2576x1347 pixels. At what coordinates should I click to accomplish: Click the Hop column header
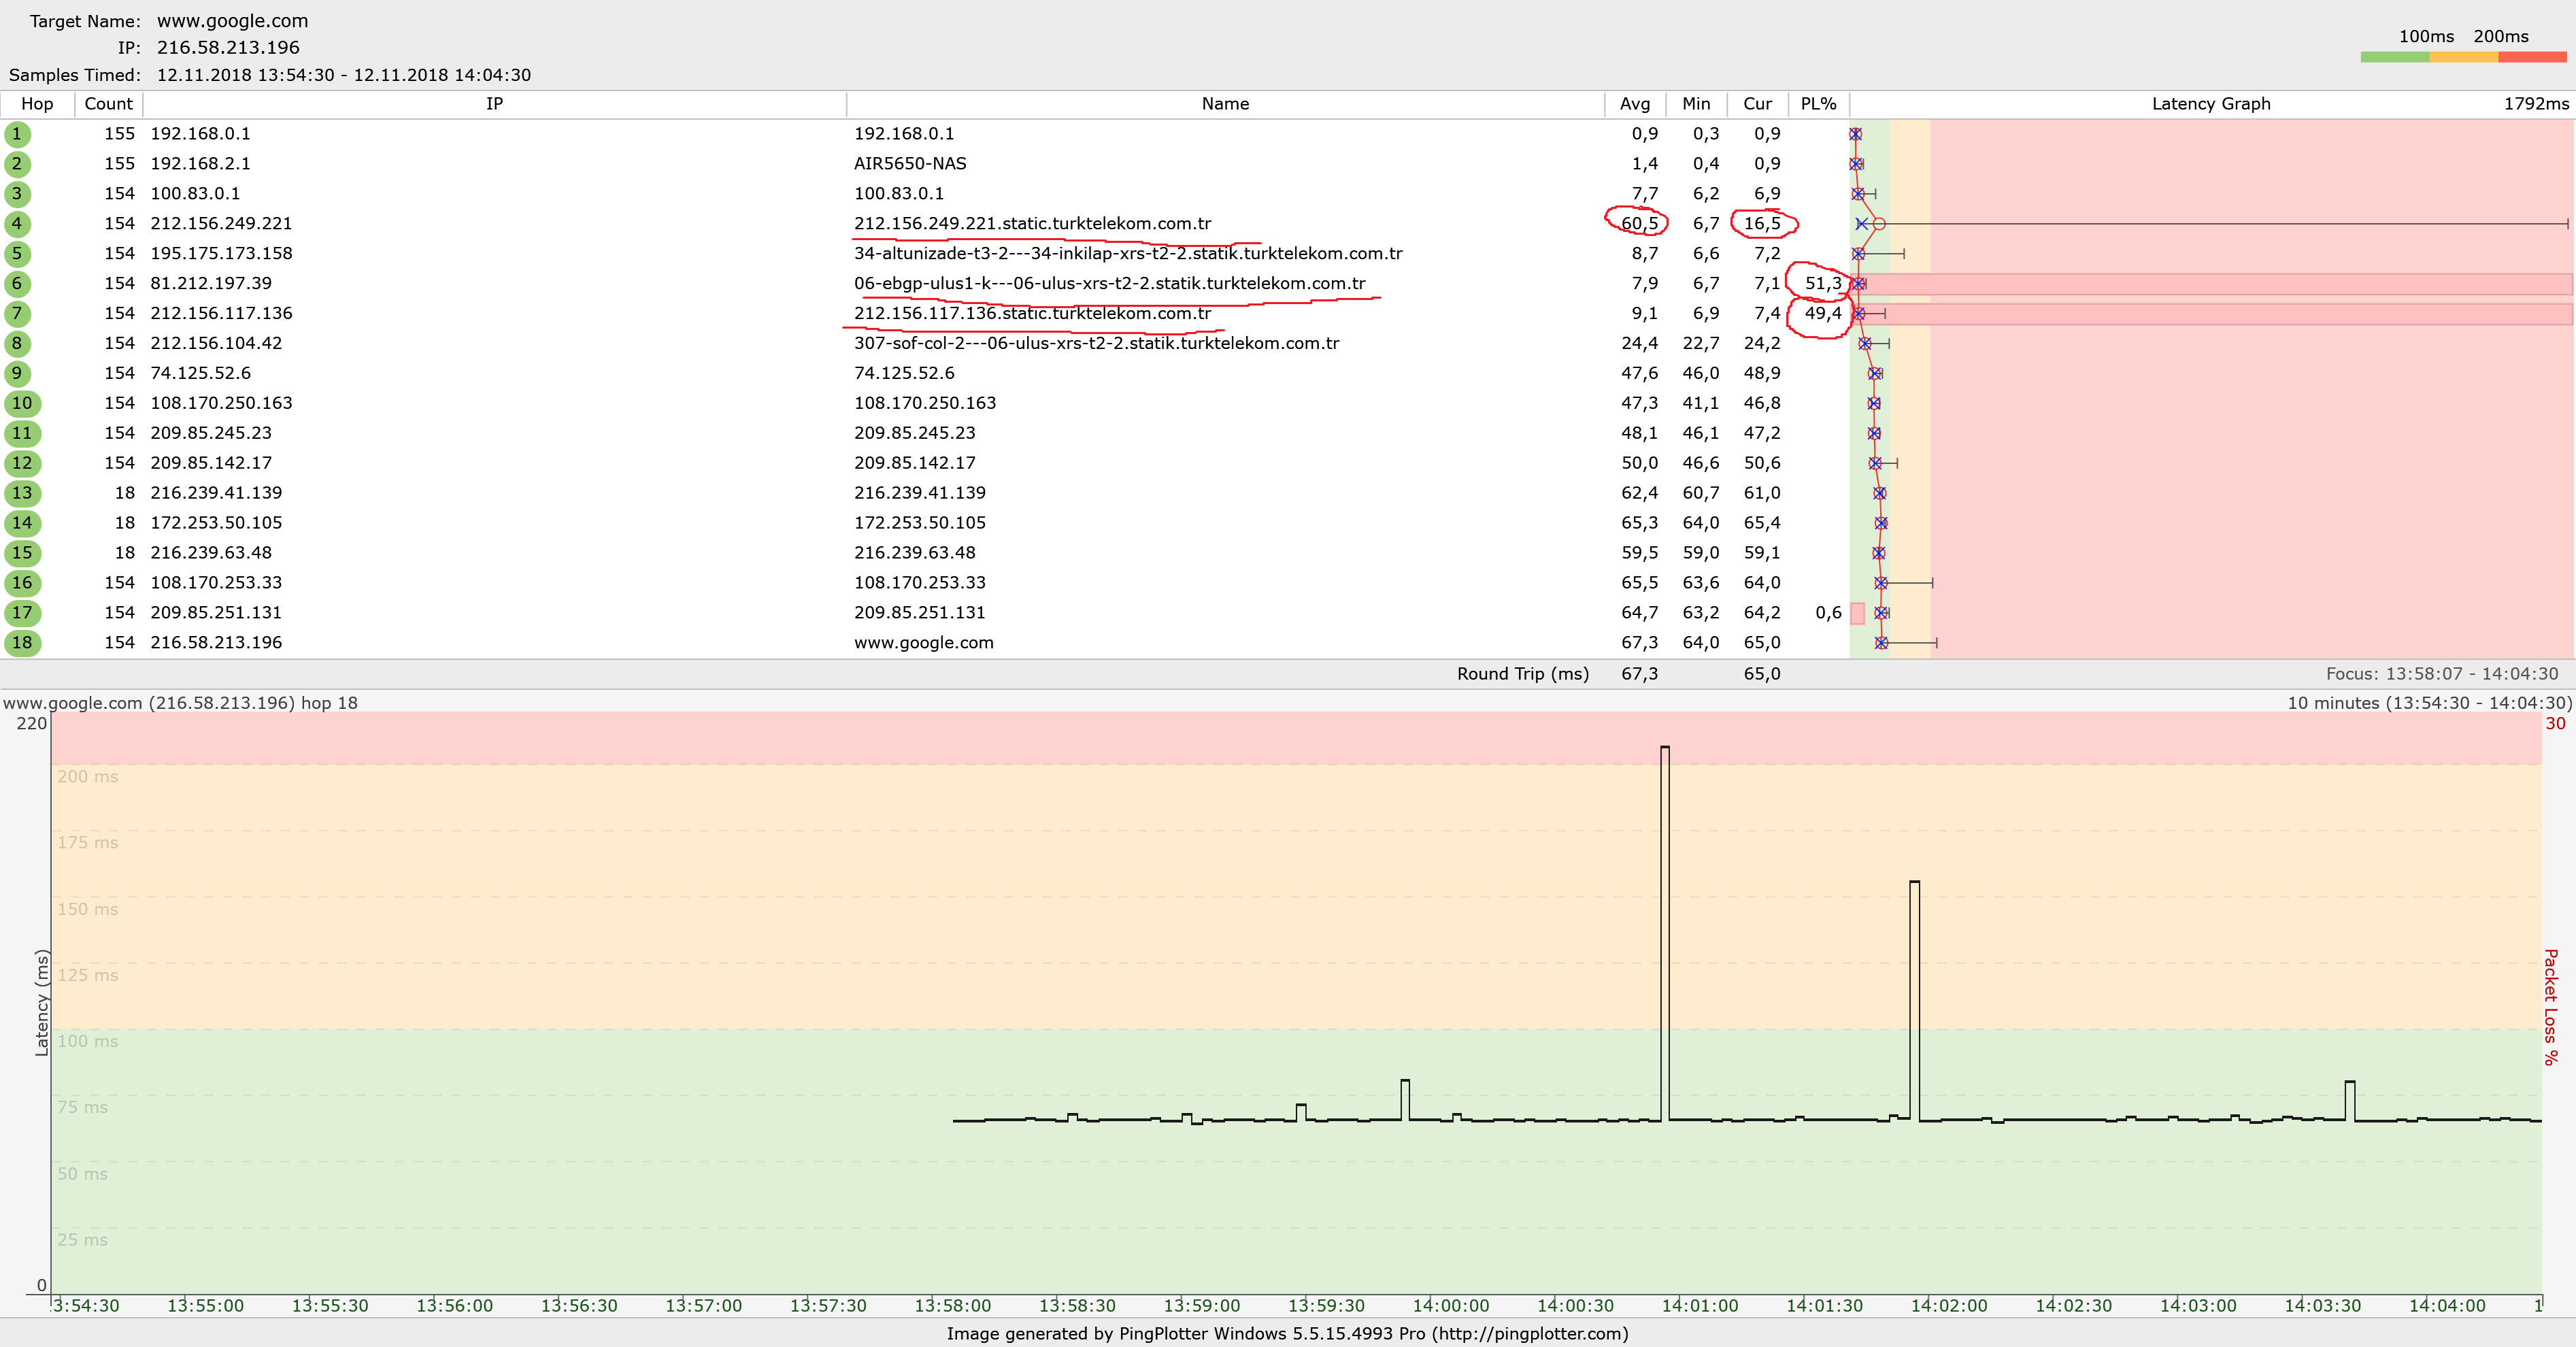pos(37,104)
